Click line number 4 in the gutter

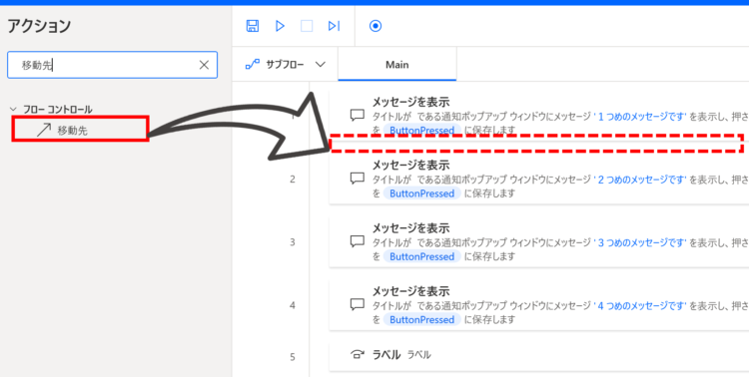(293, 305)
